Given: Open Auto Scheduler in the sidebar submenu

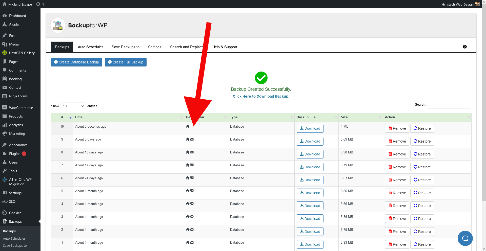Looking at the screenshot, I should pyautogui.click(x=14, y=238).
